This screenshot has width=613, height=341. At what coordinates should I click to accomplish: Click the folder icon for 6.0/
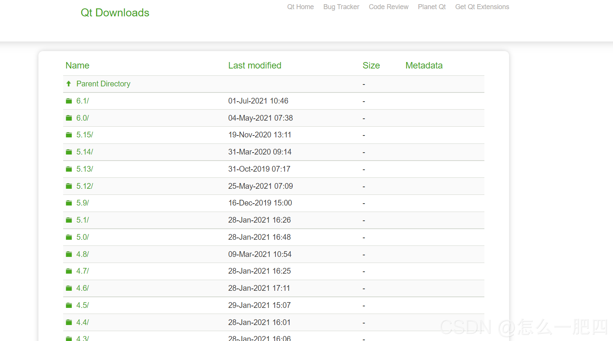click(x=69, y=118)
